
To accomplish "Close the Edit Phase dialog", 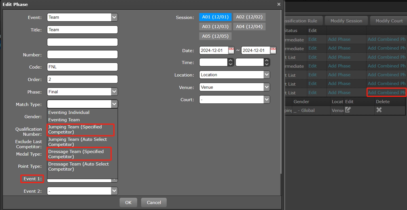I will 279,4.
